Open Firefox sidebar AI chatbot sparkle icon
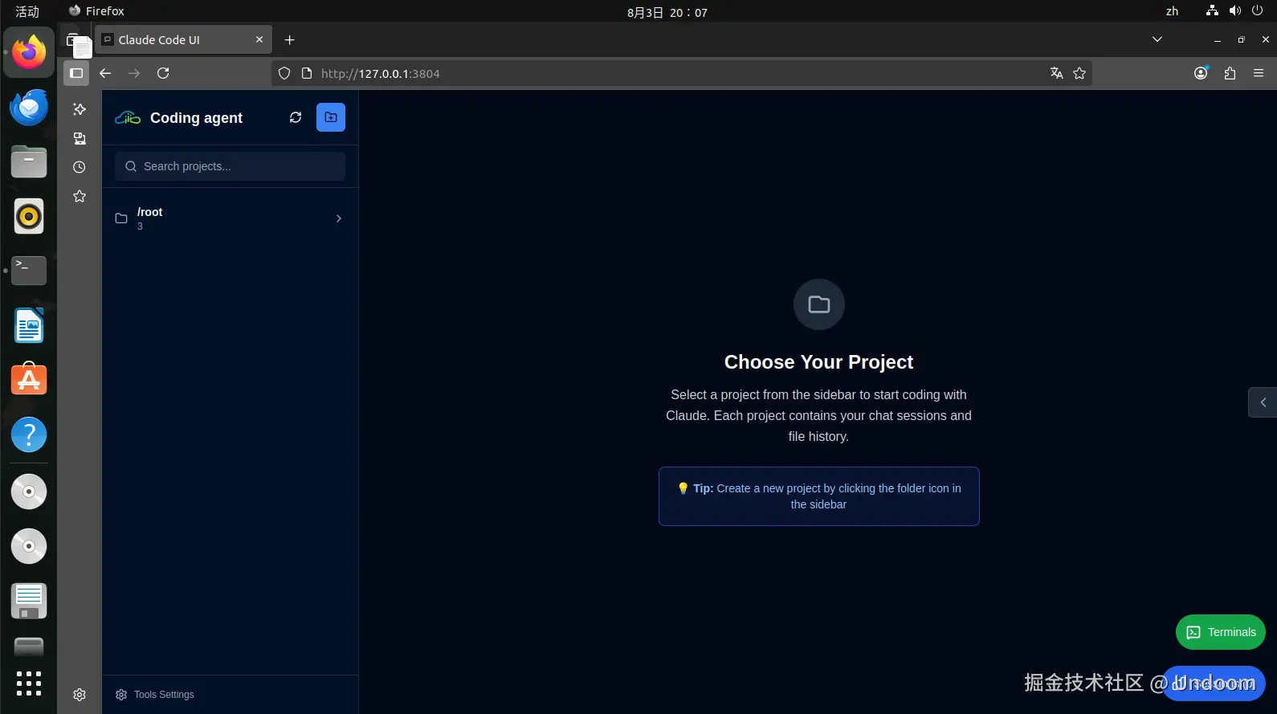 point(80,109)
